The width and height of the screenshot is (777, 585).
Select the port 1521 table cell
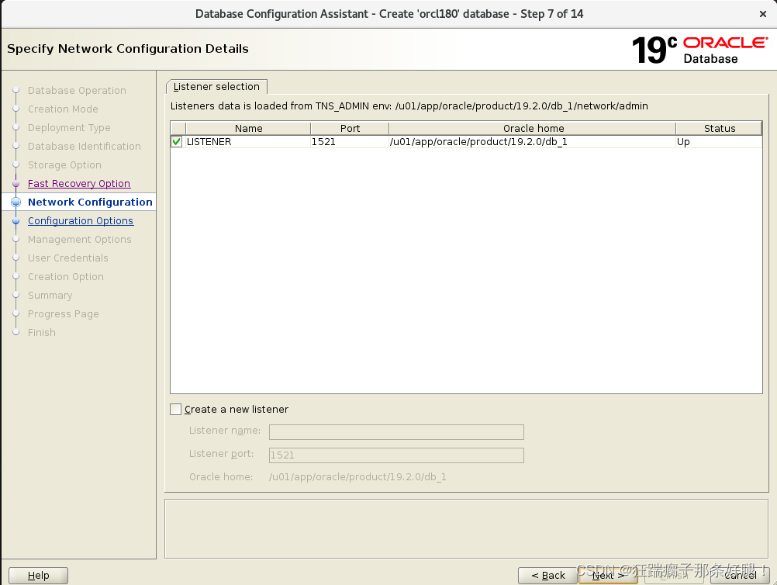pyautogui.click(x=350, y=142)
